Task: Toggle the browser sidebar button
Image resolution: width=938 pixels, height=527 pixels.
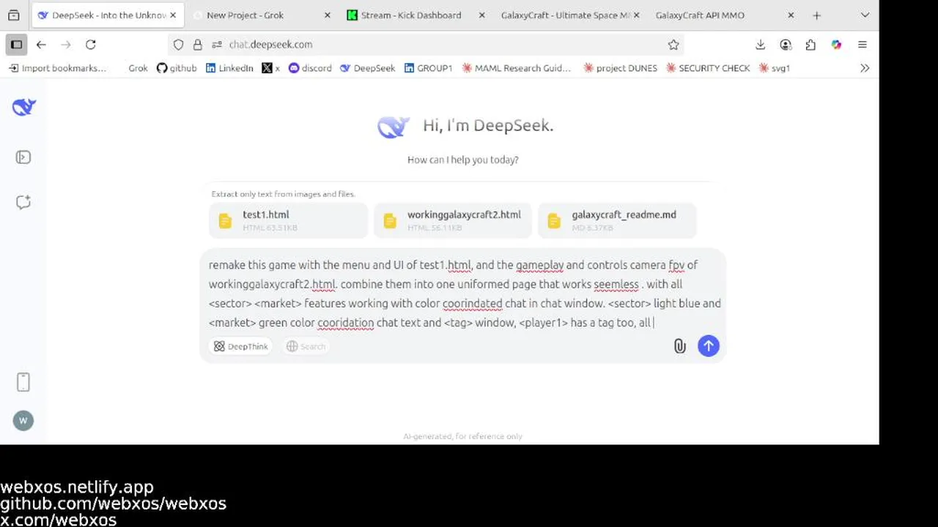Action: tap(16, 45)
